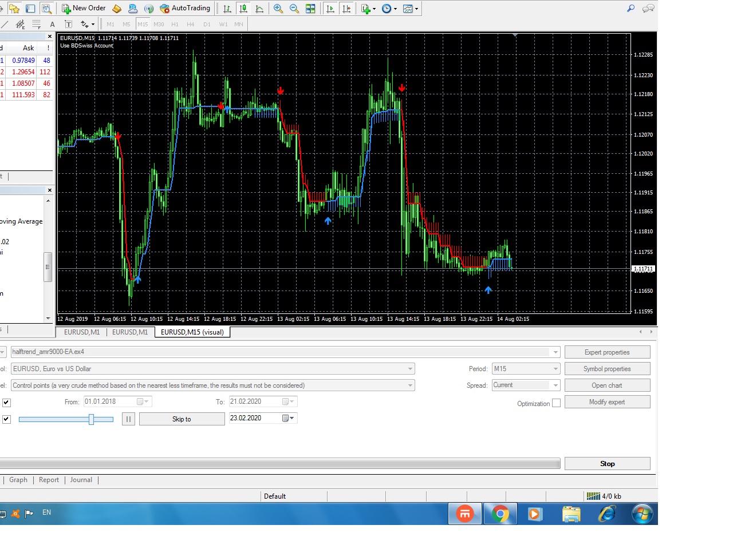Select the trendline drawing tool

pyautogui.click(x=5, y=24)
